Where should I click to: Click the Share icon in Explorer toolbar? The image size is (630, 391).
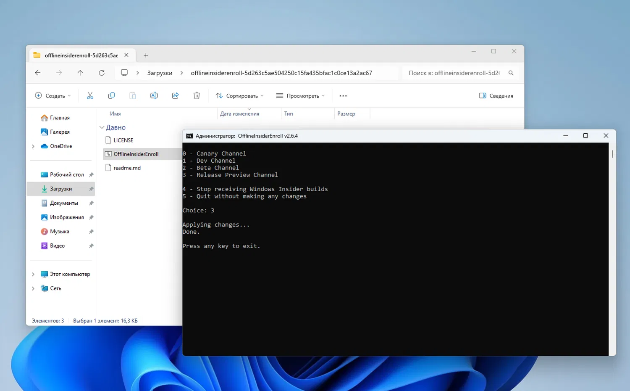click(176, 96)
